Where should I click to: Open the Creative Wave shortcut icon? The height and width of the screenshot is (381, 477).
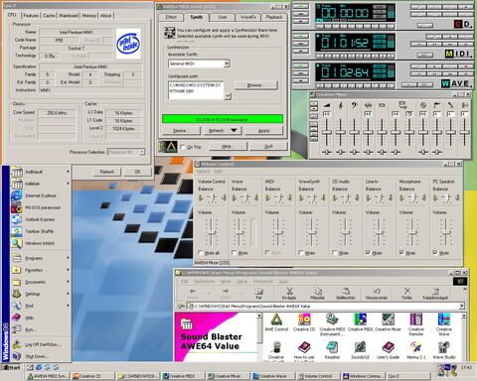(444, 319)
